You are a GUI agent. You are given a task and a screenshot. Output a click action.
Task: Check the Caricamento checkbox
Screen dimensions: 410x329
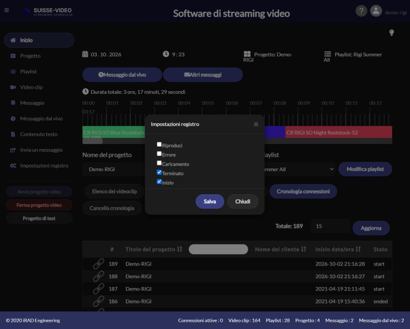(x=159, y=163)
